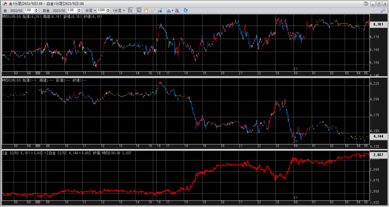The height and width of the screenshot is (207, 389).
Task: Select the pencil drawing tool
Action: click(x=153, y=10)
